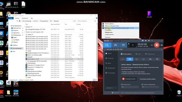Open the View tab in Explorer ribbon
This screenshot has width=182, height=102.
(x=32, y=18)
